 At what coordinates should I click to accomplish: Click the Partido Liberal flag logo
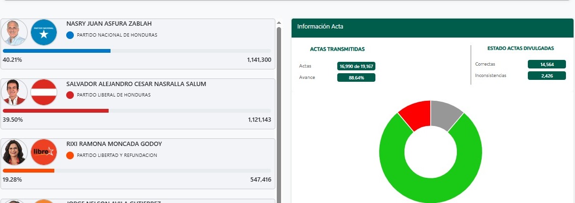(44, 93)
